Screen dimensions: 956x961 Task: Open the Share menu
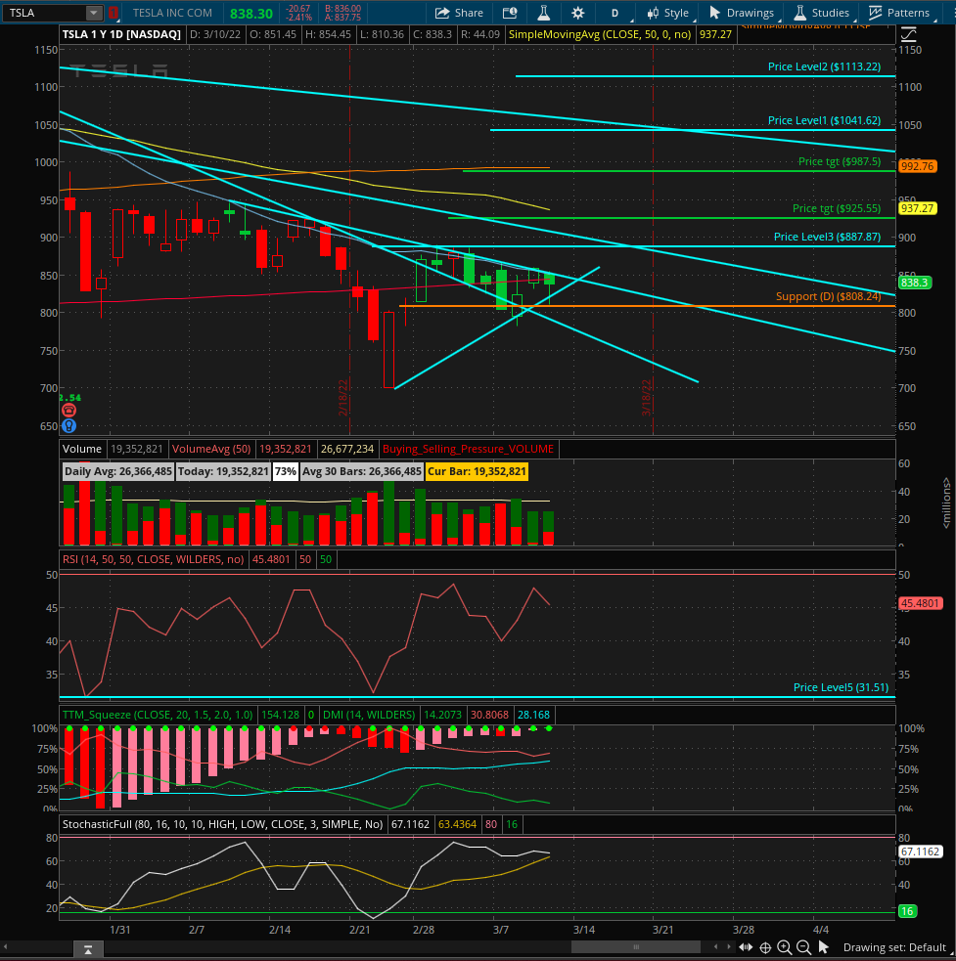[459, 13]
